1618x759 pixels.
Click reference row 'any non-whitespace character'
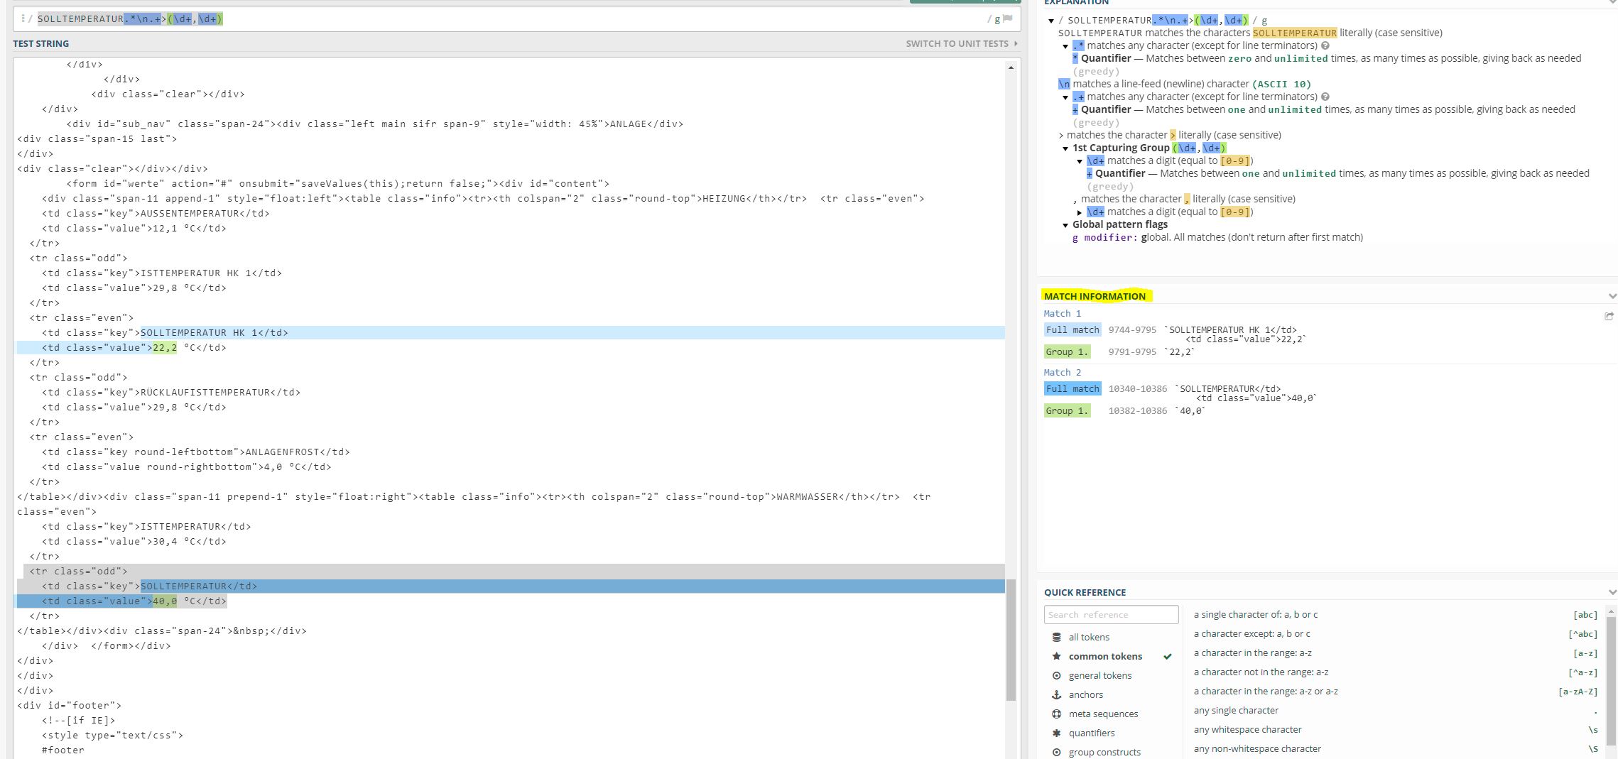pyautogui.click(x=1396, y=748)
